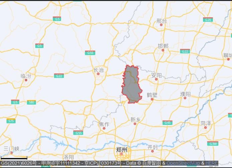Click the 安阳 city marker
This screenshot has width=232, height=168.
pyautogui.click(x=156, y=79)
